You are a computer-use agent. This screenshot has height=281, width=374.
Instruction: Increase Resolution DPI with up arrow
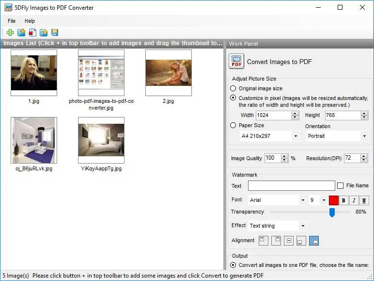[x=364, y=156]
